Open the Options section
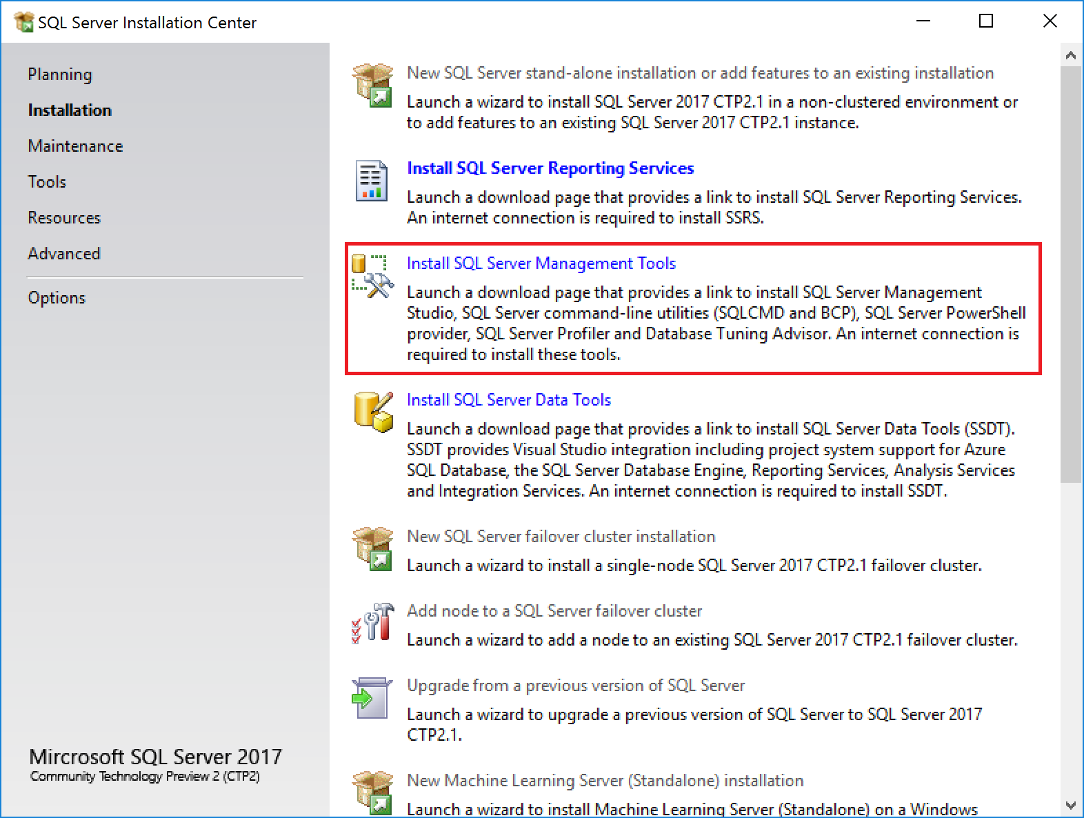 click(57, 298)
